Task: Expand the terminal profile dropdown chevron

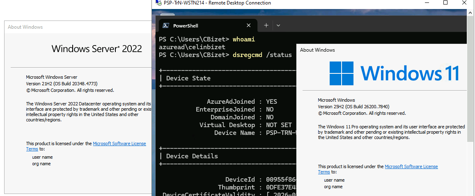Action: click(x=278, y=25)
